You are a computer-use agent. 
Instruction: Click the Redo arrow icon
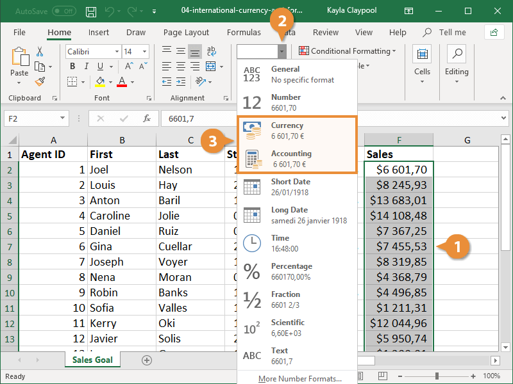tap(133, 12)
